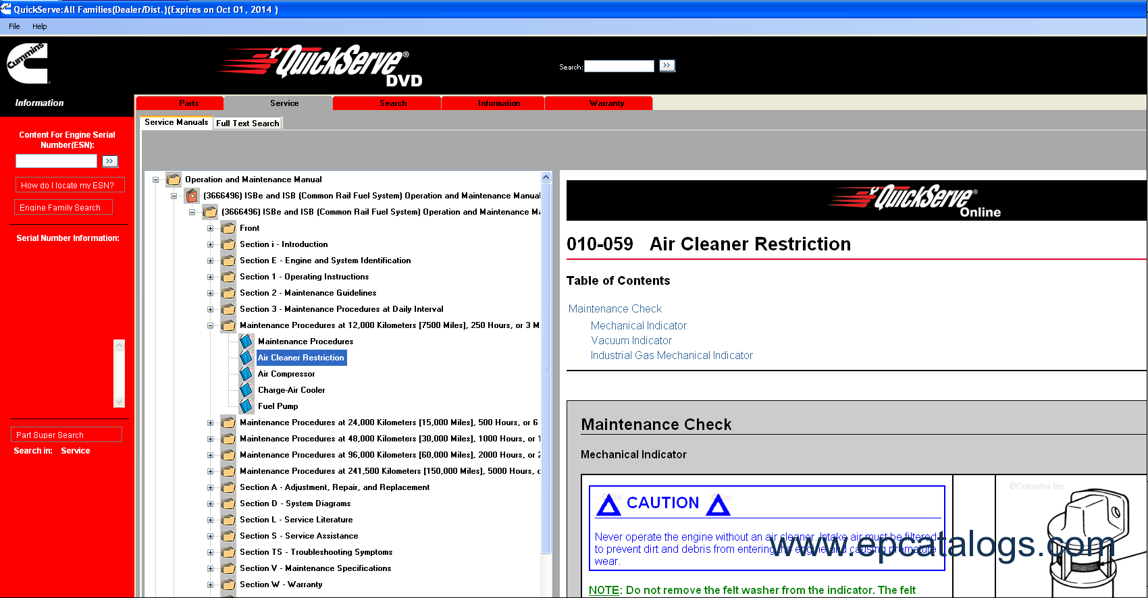Click Section D System Diagrams folder icon

click(x=228, y=504)
